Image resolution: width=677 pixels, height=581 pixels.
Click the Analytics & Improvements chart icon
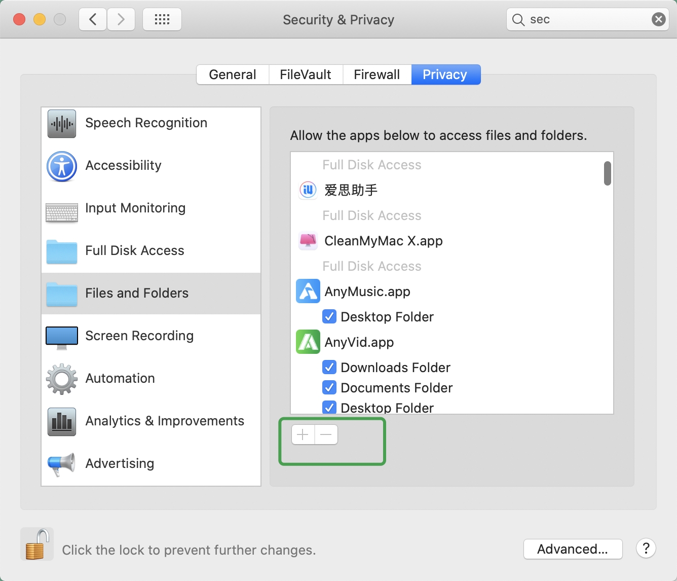(x=62, y=421)
